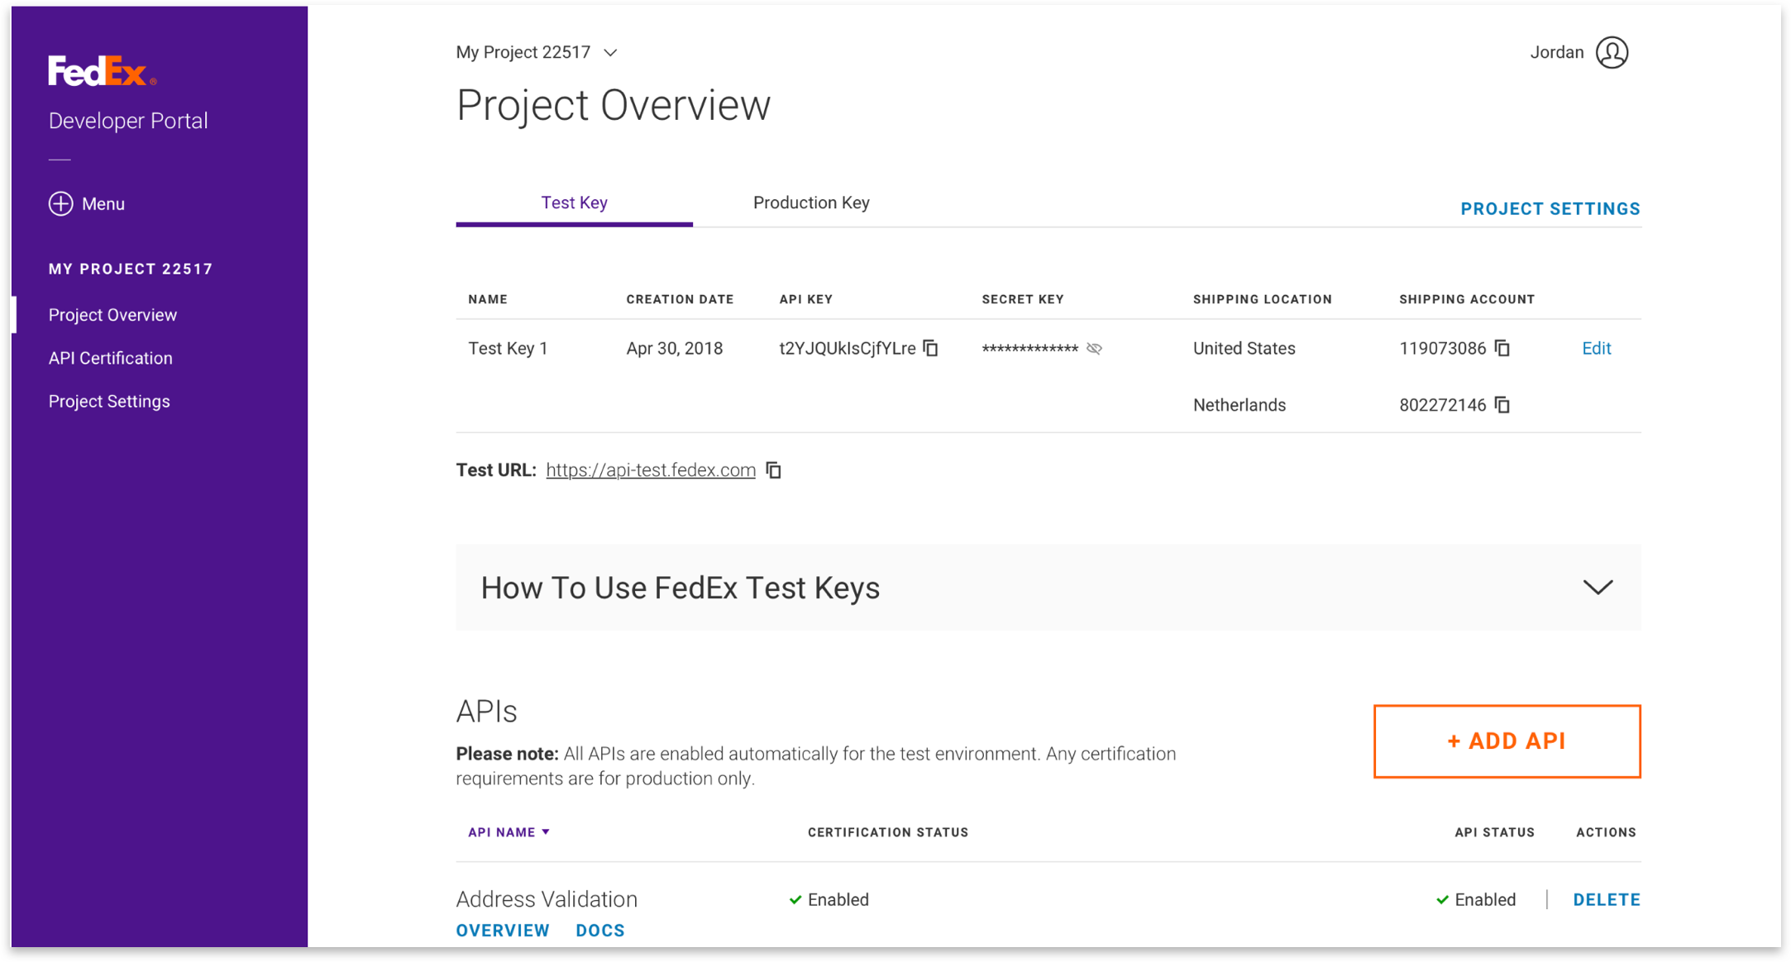The width and height of the screenshot is (1791, 962).
Task: Switch to the Production Key tab
Action: pos(810,203)
